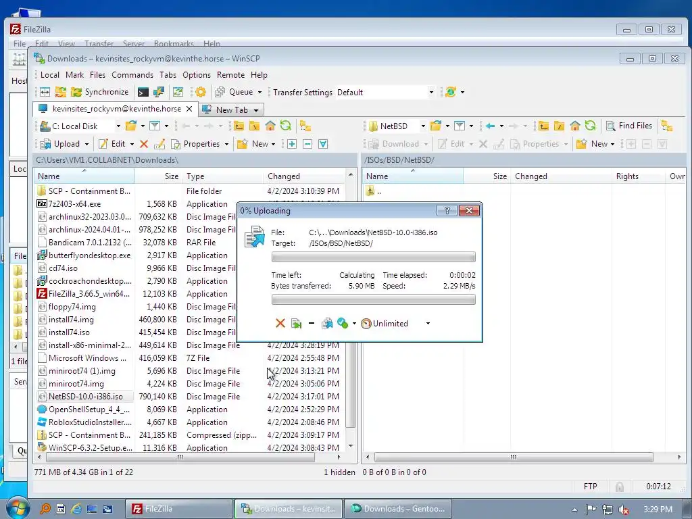Select floppy74.img file row
This screenshot has width=692, height=519.
(x=72, y=307)
